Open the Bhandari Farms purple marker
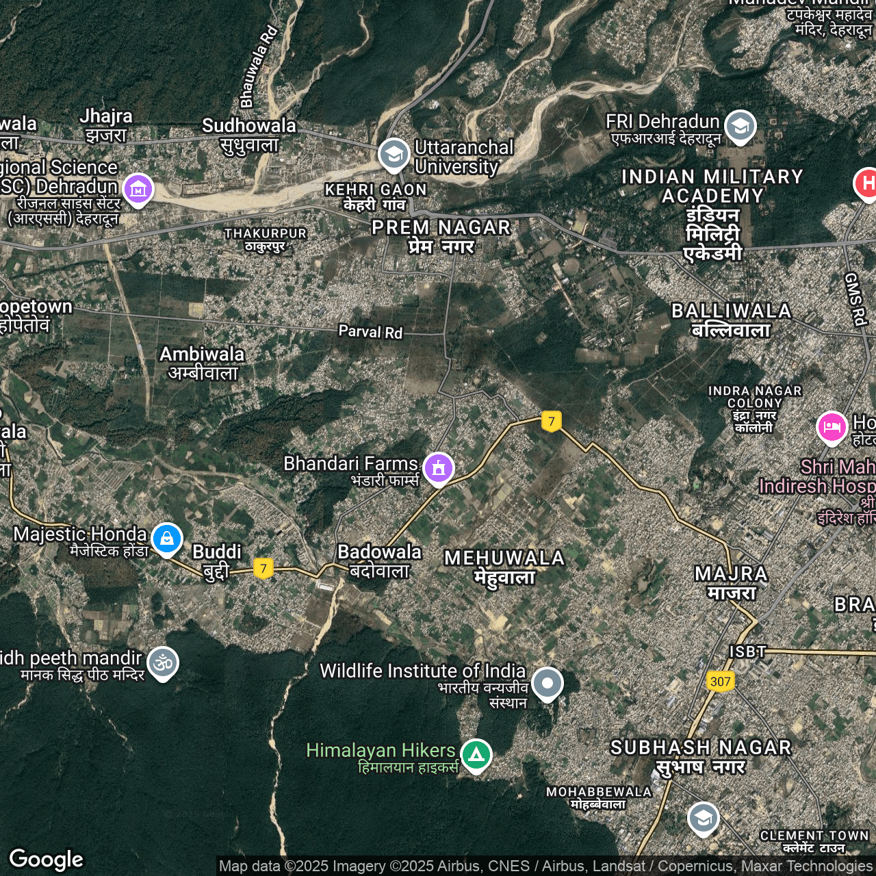This screenshot has width=876, height=876. click(439, 468)
